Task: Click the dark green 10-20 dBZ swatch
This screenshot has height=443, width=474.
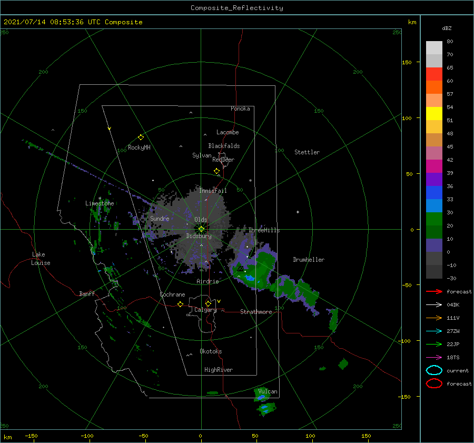Action: point(434,232)
